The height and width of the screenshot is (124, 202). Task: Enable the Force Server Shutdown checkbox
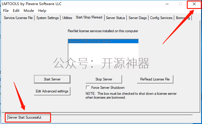tap(88, 88)
